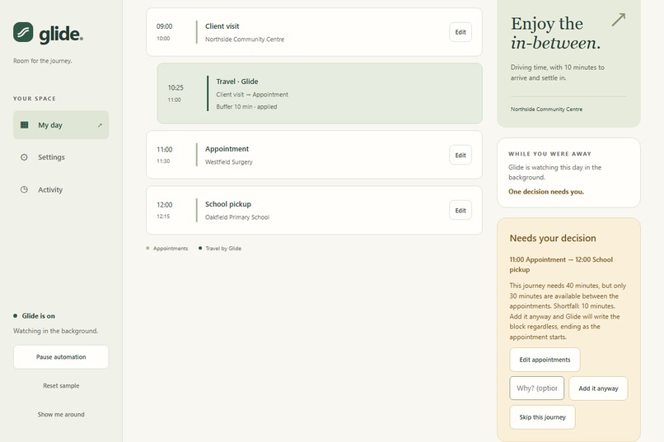The height and width of the screenshot is (442, 664).
Task: Click the Appointments legend entry
Action: coord(167,249)
